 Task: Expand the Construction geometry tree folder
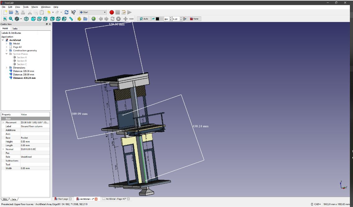[x=7, y=50]
